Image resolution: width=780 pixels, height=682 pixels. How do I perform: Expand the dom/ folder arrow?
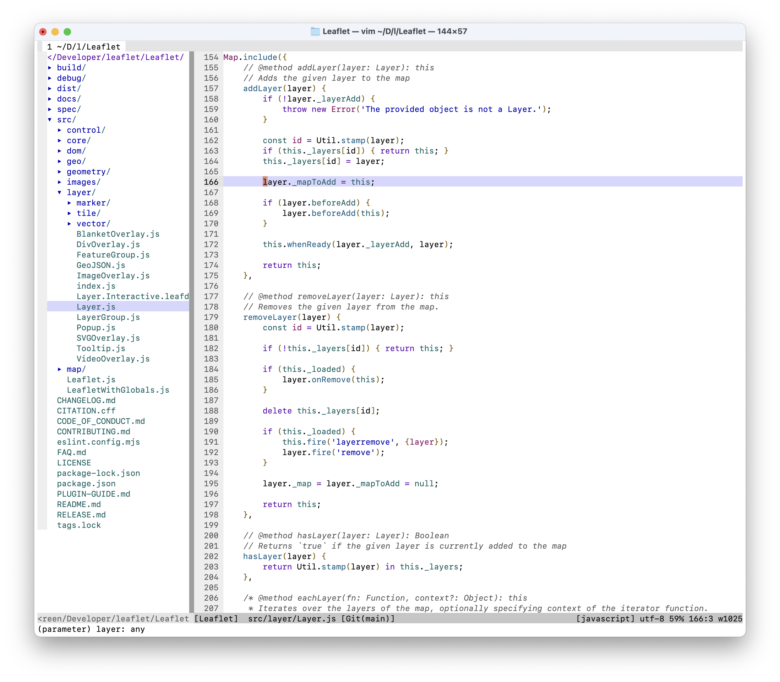click(60, 151)
